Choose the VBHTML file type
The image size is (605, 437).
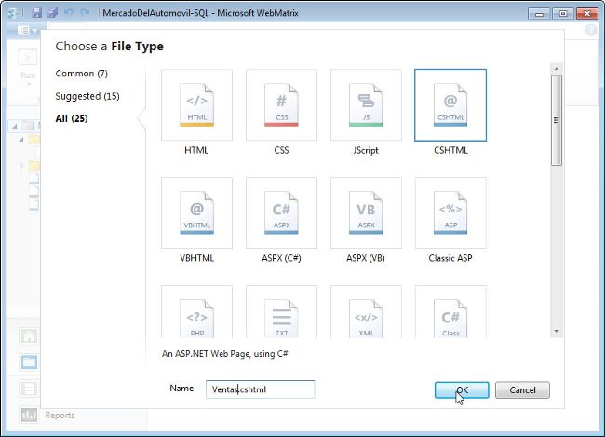(196, 212)
